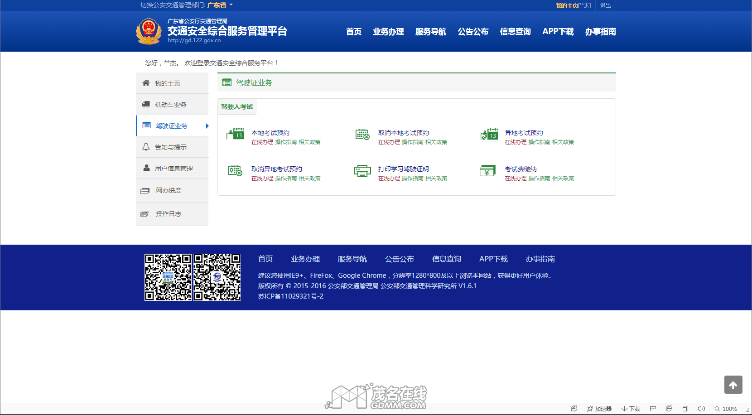The width and height of the screenshot is (752, 415).
Task: Click 在线办理 under 本地考试预约
Action: [262, 142]
